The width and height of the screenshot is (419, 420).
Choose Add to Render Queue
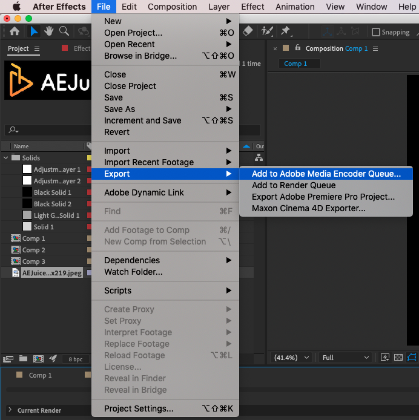326,185
